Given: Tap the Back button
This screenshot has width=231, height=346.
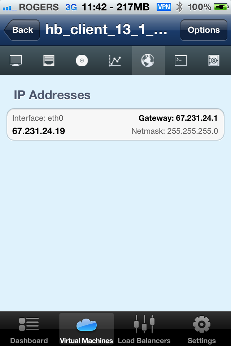Looking at the screenshot, I should click(x=22, y=30).
